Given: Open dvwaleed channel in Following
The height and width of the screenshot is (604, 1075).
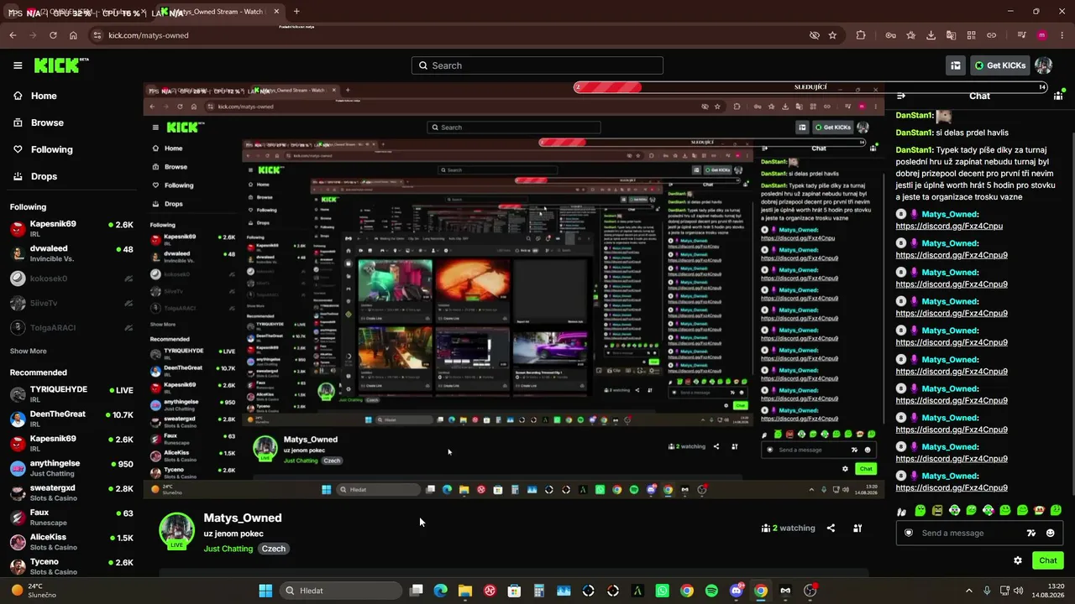Looking at the screenshot, I should tap(71, 253).
